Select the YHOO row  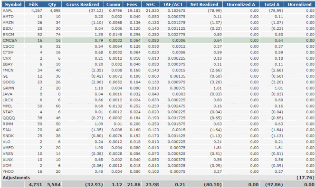tap(158, 171)
